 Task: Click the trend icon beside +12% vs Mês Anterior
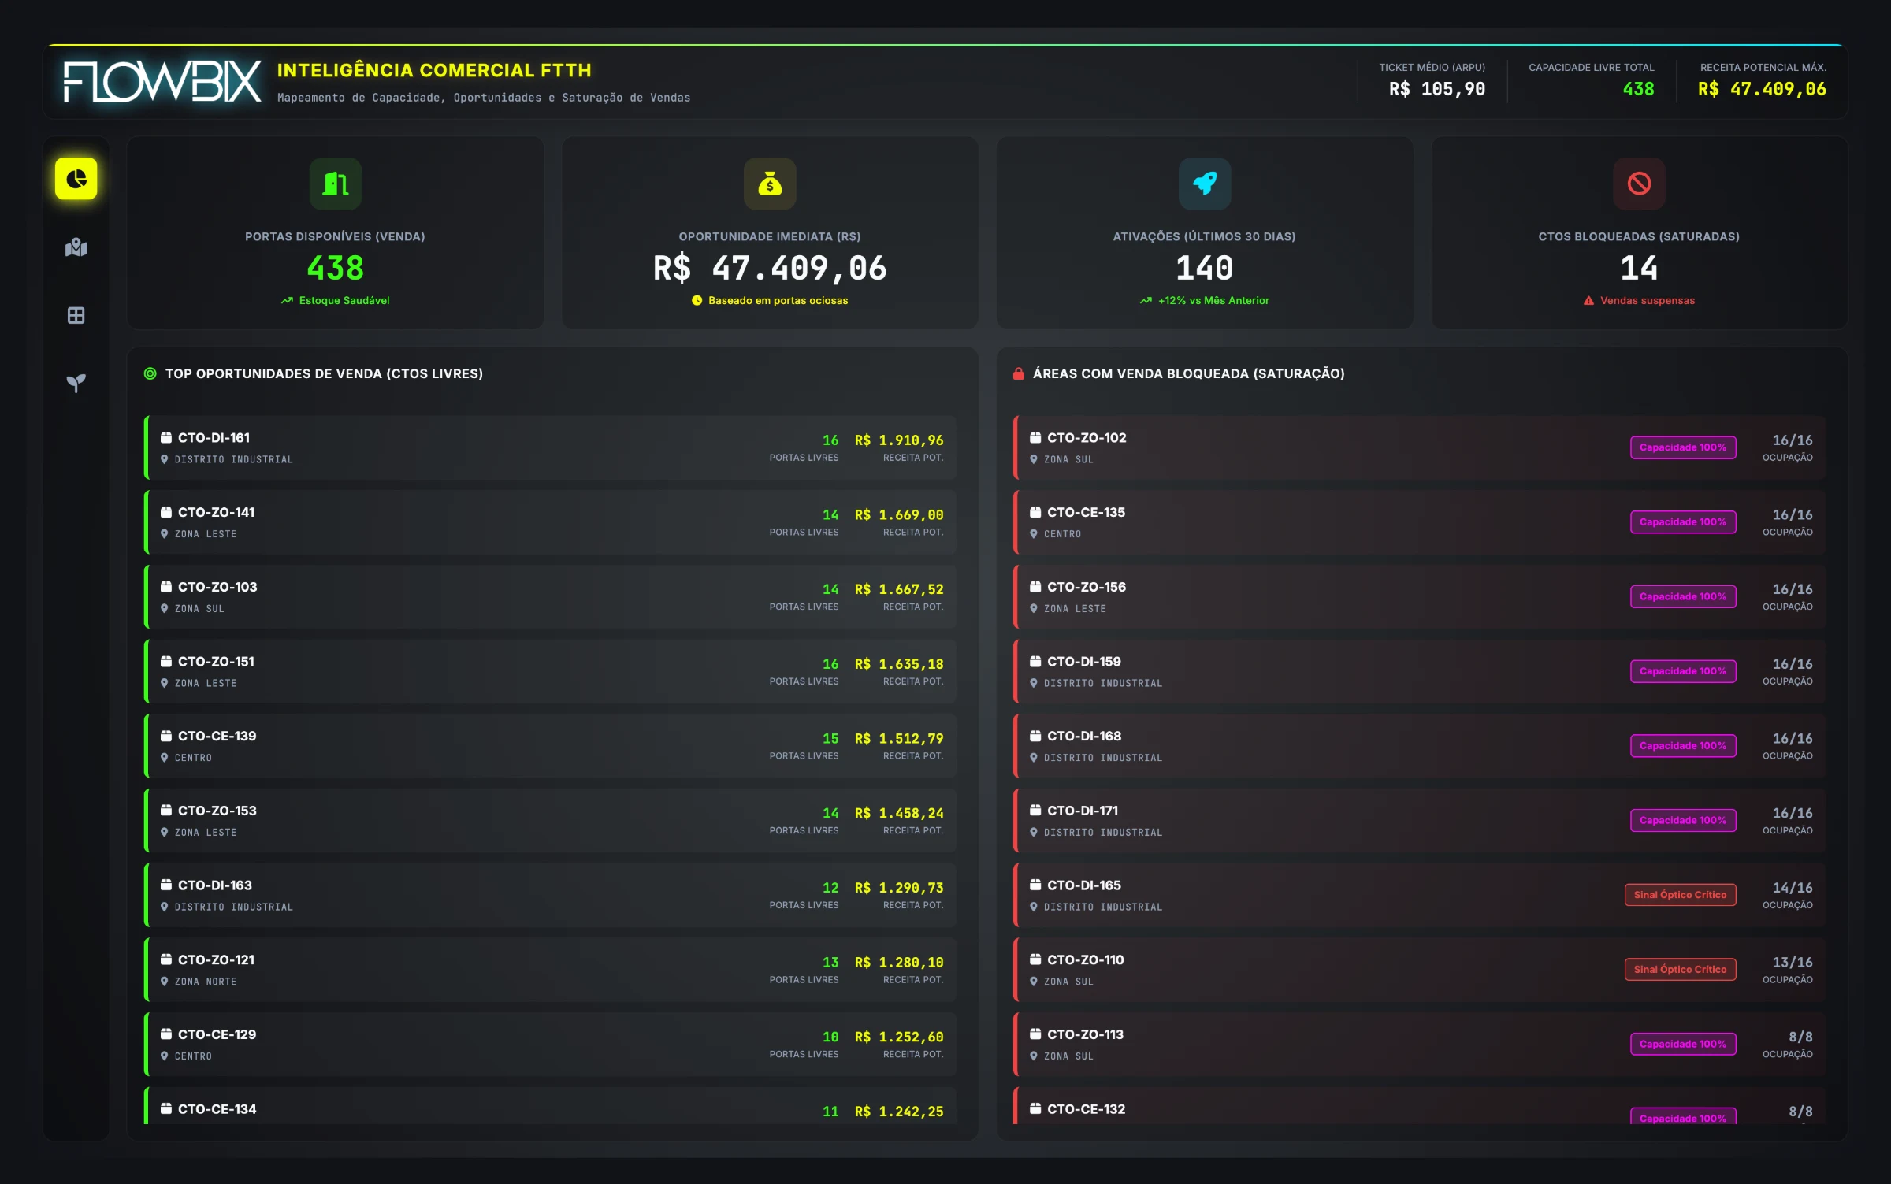(1146, 300)
